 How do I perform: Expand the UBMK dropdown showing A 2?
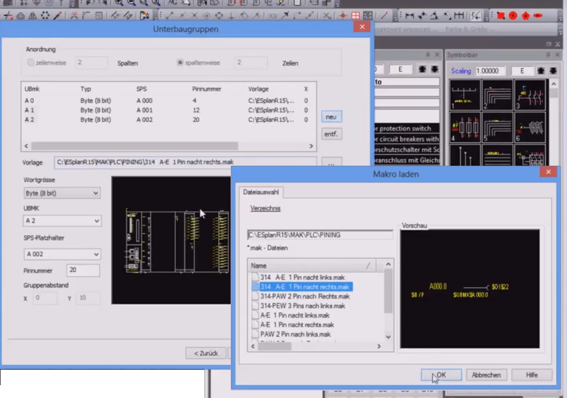click(x=62, y=221)
